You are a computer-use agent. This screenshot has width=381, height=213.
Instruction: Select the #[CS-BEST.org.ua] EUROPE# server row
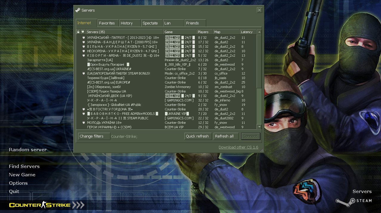click(x=167, y=82)
